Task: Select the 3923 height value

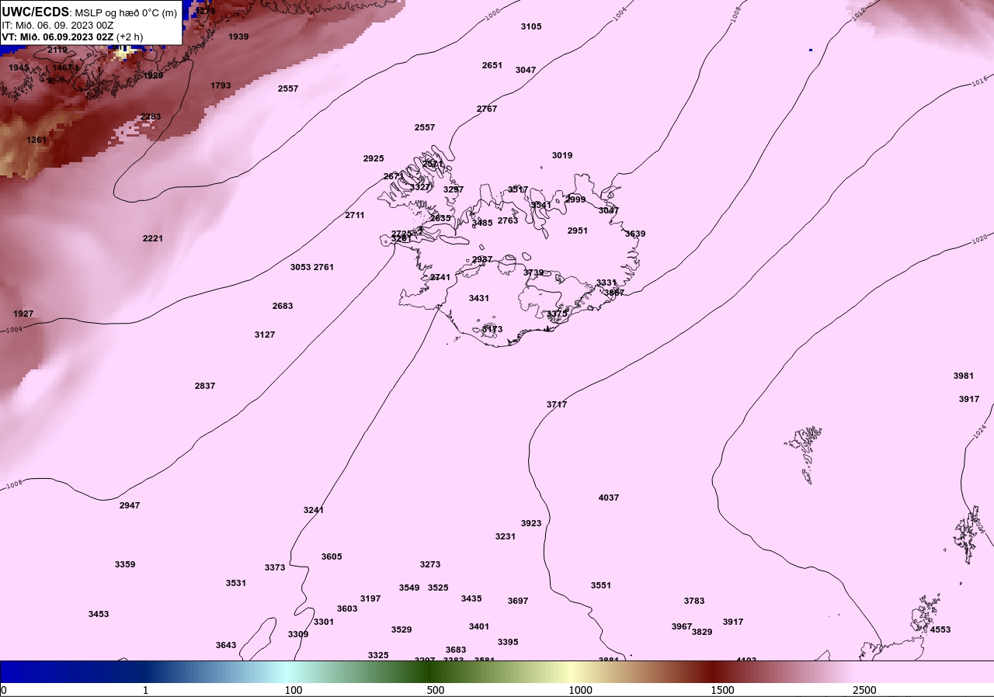Action: (531, 523)
